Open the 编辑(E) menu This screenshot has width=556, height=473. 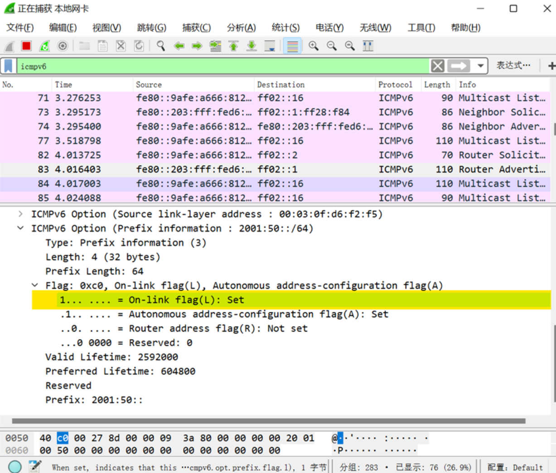63,28
